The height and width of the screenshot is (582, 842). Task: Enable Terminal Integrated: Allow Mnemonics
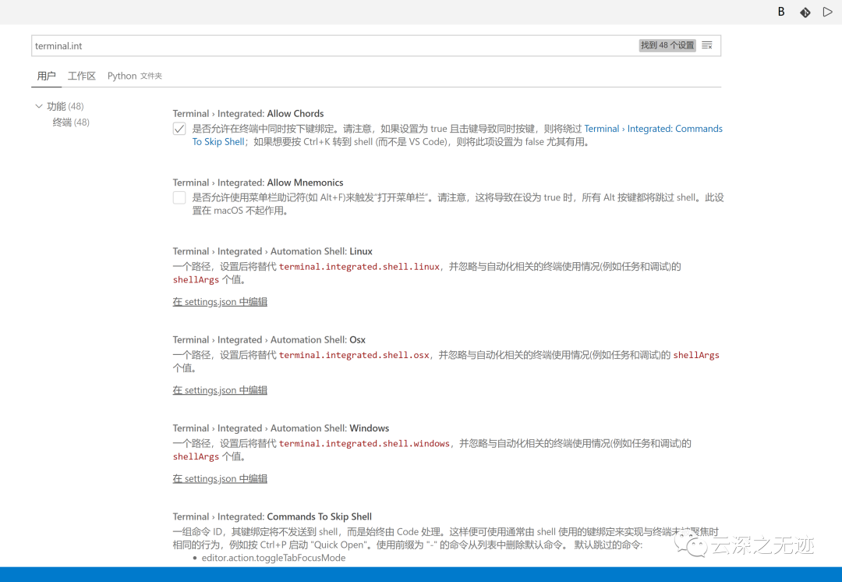point(179,197)
